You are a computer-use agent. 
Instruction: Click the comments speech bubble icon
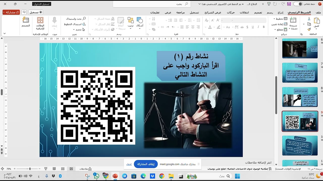pos(24,12)
